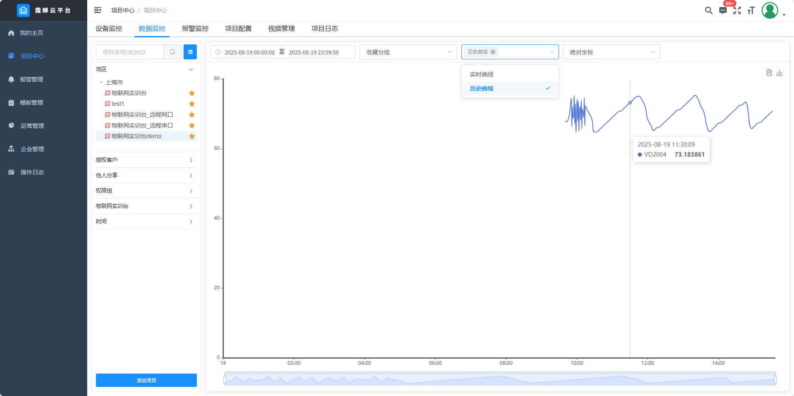Toggle fullscreen mode icon

[737, 10]
